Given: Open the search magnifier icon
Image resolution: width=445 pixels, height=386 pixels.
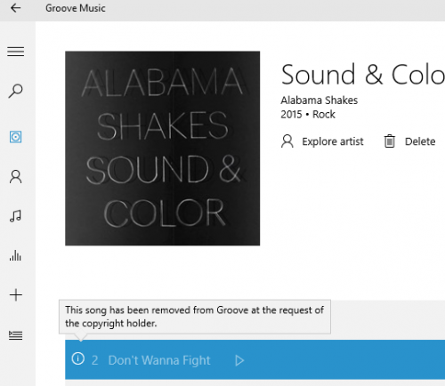Looking at the screenshot, I should [15, 91].
